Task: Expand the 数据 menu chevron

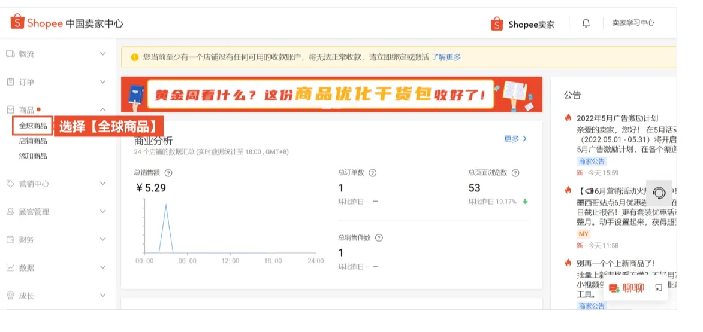Action: coord(102,267)
